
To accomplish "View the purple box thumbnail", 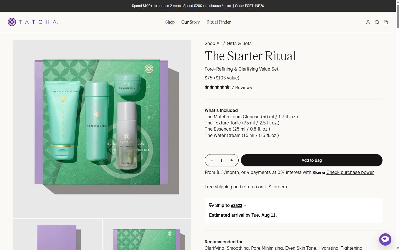I will [x=57, y=235].
